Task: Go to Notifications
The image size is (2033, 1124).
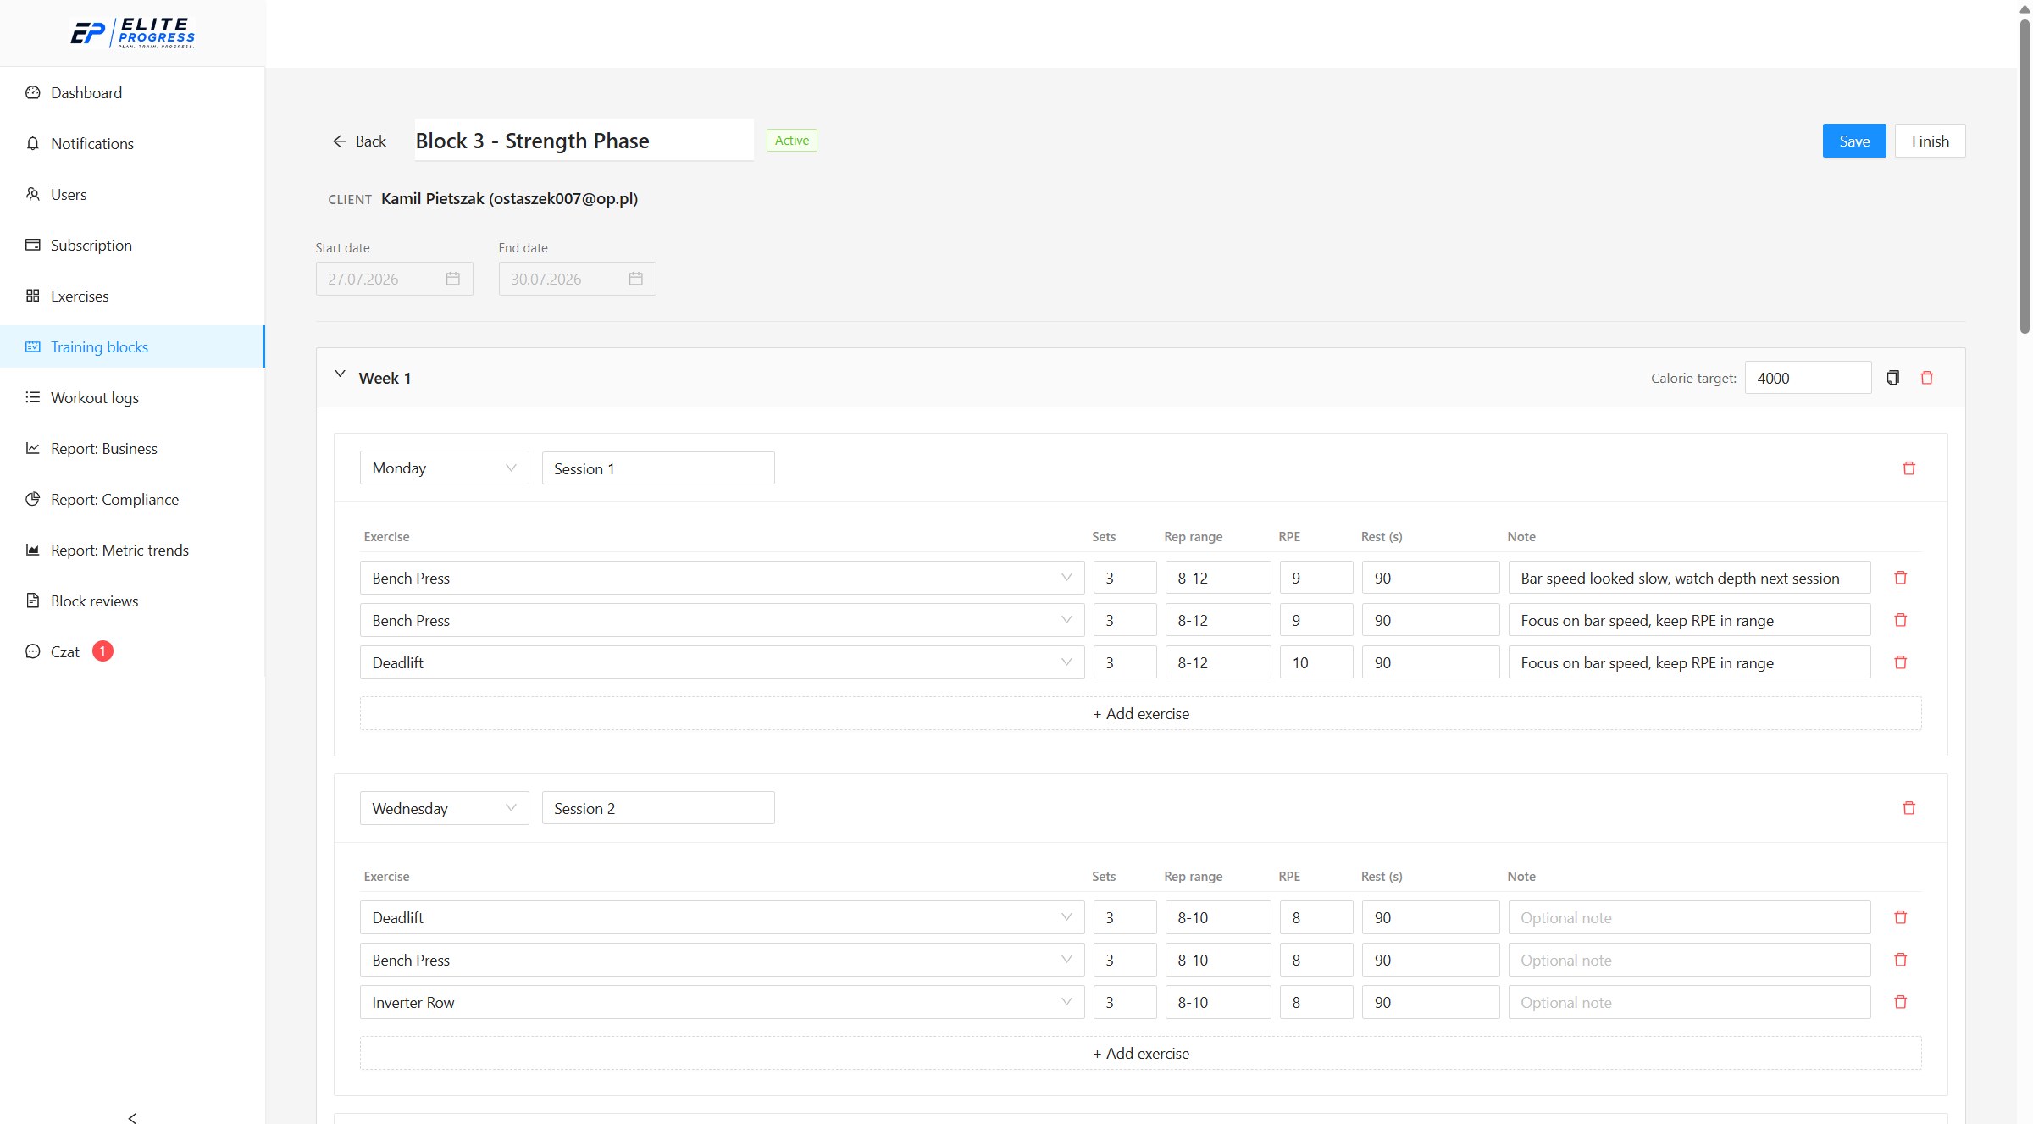Action: click(132, 143)
